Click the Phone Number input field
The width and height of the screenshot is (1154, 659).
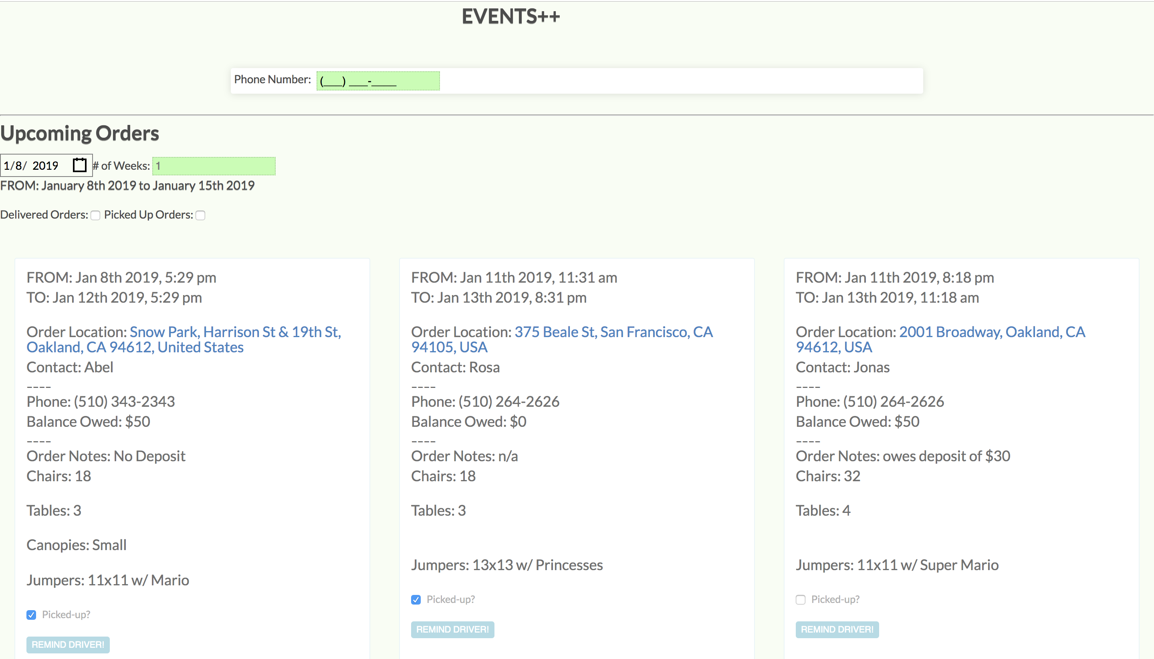coord(378,81)
